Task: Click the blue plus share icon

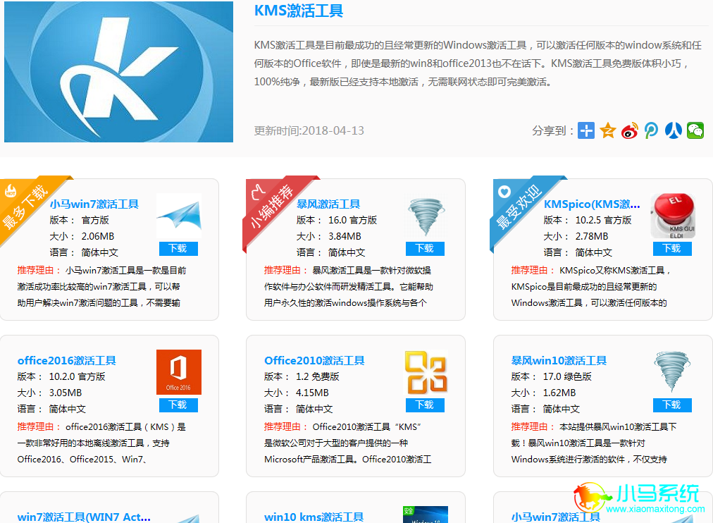Action: click(586, 130)
